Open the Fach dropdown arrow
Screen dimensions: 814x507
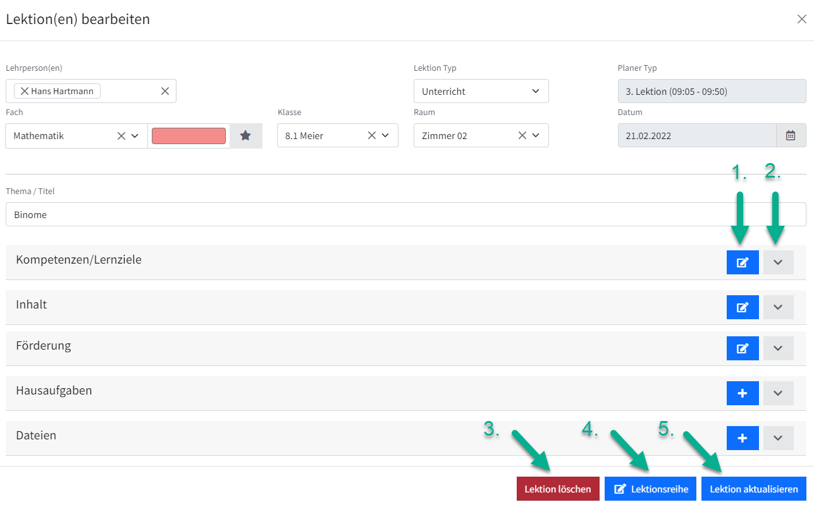[135, 136]
